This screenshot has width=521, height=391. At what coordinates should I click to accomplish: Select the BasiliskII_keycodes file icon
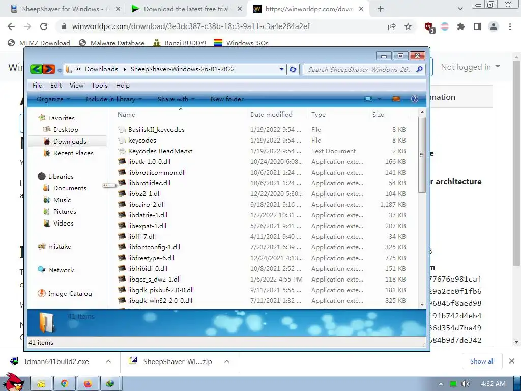[122, 129]
